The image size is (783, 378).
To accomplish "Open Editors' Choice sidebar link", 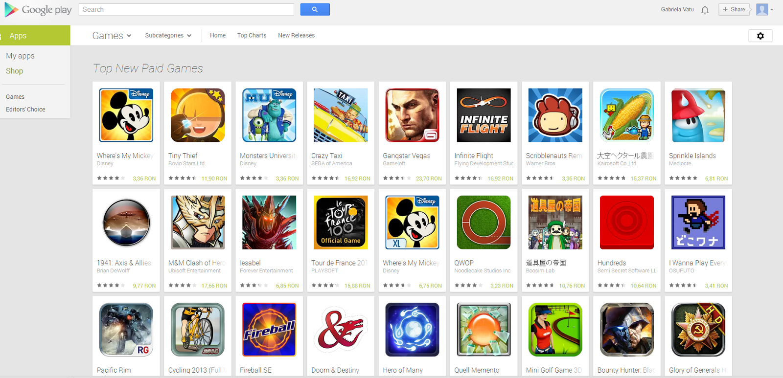I will pyautogui.click(x=25, y=110).
